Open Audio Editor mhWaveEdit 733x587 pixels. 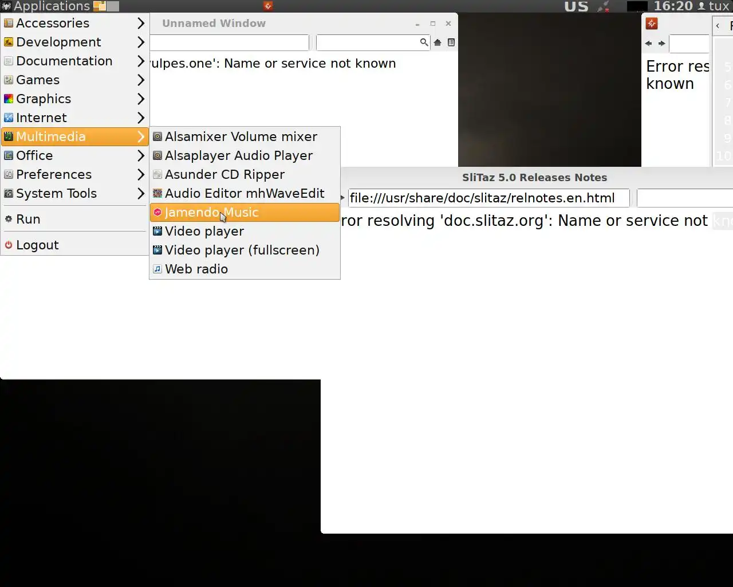click(245, 194)
